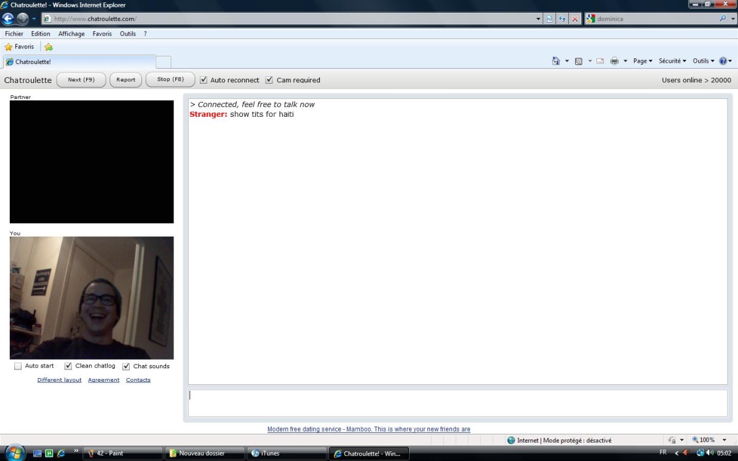
Task: Open the Sécurité dropdown menu
Action: click(x=672, y=61)
